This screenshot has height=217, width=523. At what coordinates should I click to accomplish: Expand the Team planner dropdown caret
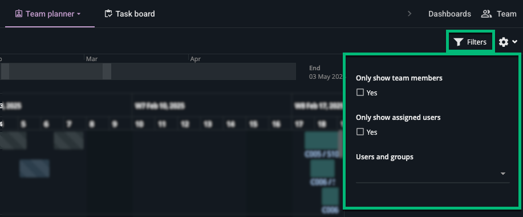79,14
